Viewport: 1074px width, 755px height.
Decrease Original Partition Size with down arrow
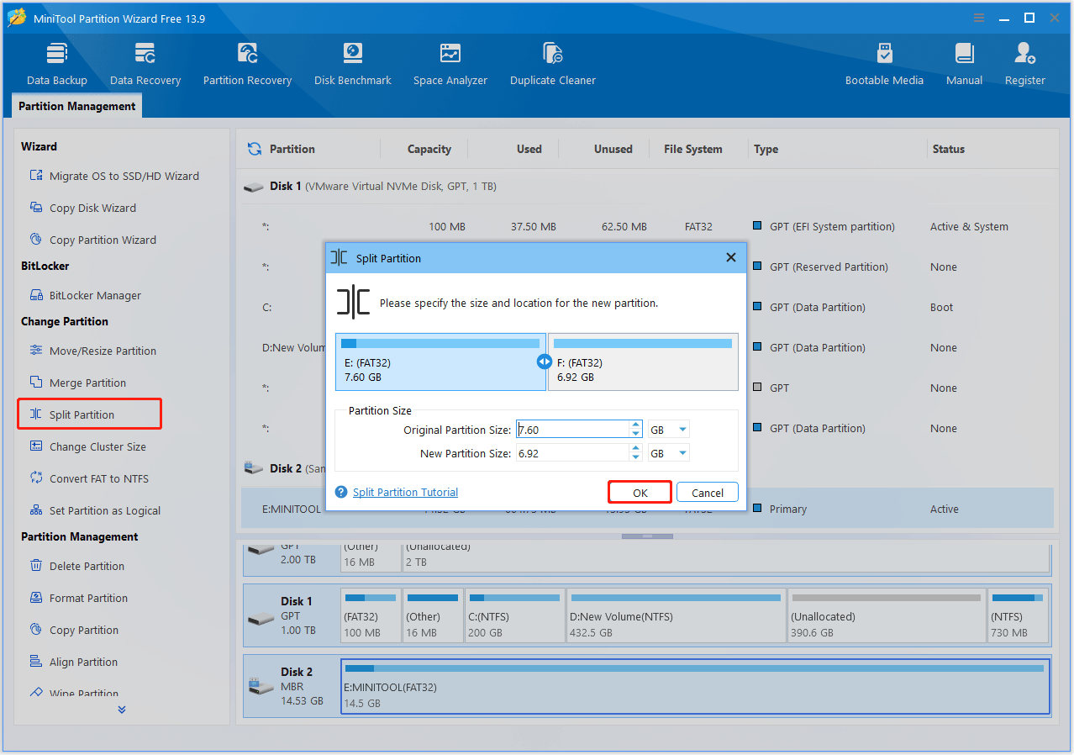tap(636, 434)
